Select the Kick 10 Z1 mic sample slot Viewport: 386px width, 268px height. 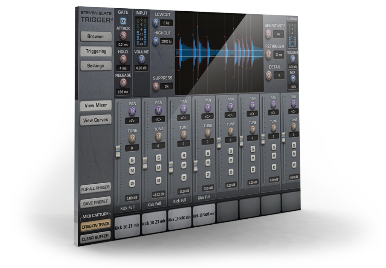127,226
